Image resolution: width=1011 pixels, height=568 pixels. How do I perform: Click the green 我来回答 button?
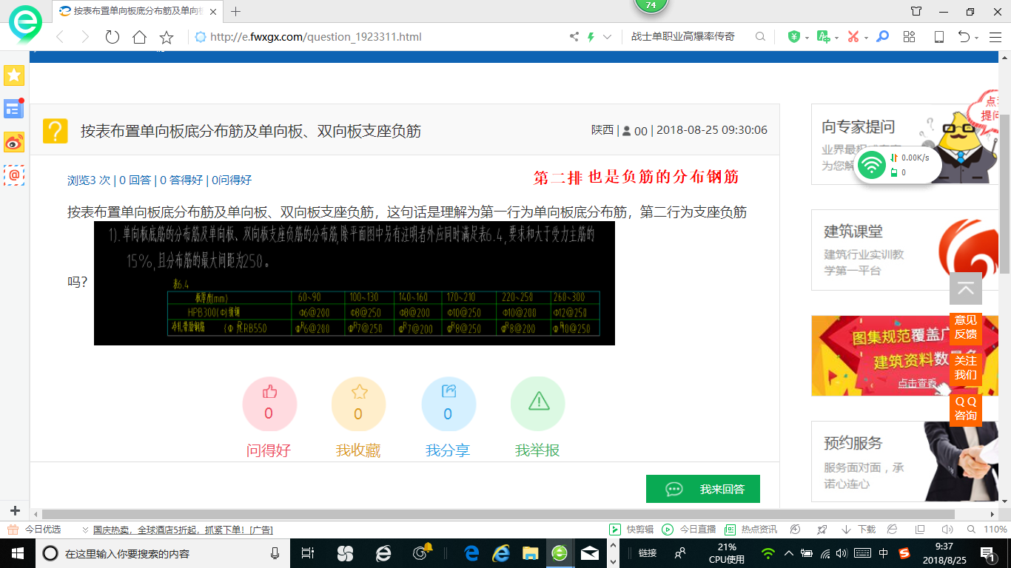(703, 489)
